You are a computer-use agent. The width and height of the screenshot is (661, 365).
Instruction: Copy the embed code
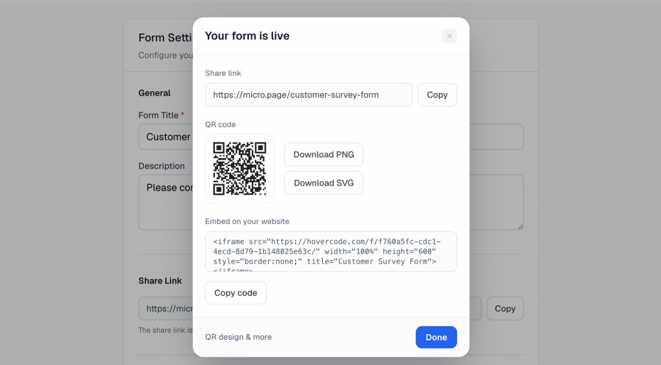point(236,293)
